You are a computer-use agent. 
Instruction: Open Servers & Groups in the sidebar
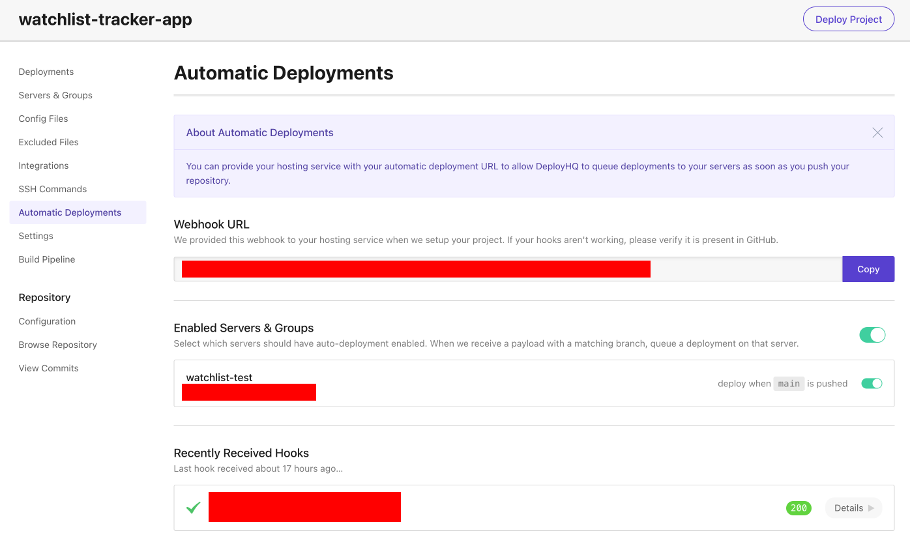click(x=55, y=95)
